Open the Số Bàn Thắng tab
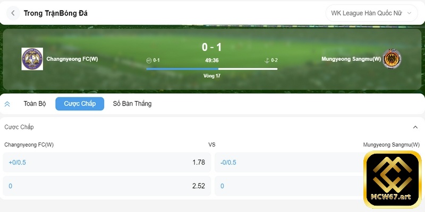 (132, 104)
